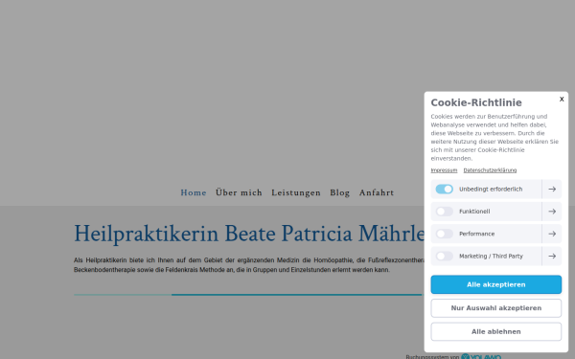Toggle the Unbedingt erforderlich switch
The width and height of the screenshot is (575, 359).
444,189
